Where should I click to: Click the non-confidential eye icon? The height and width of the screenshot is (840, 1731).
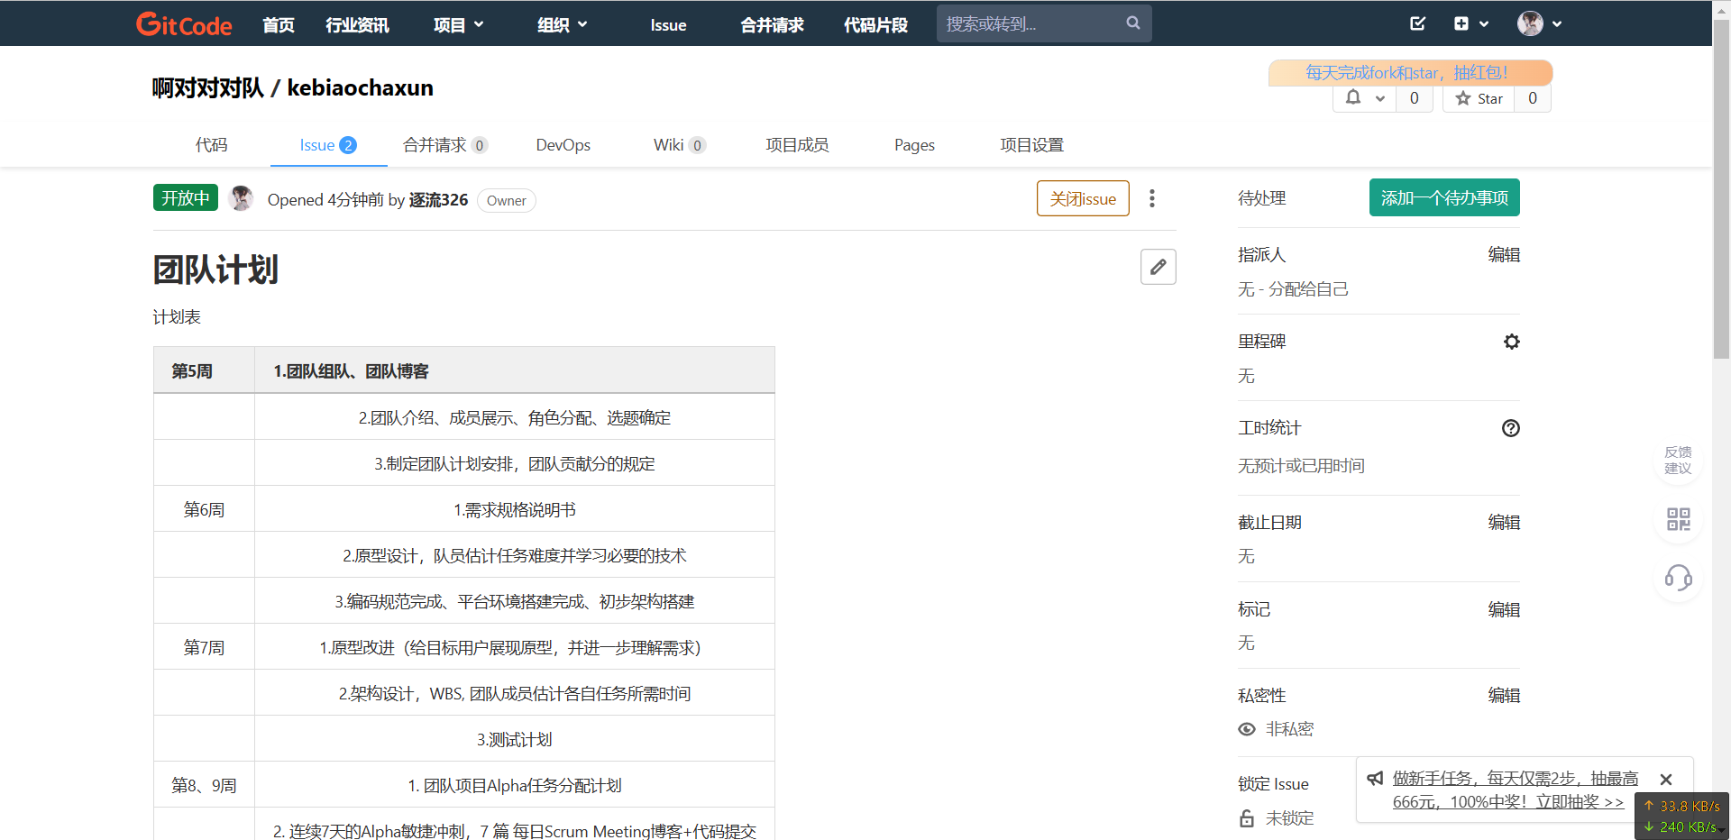point(1247,729)
